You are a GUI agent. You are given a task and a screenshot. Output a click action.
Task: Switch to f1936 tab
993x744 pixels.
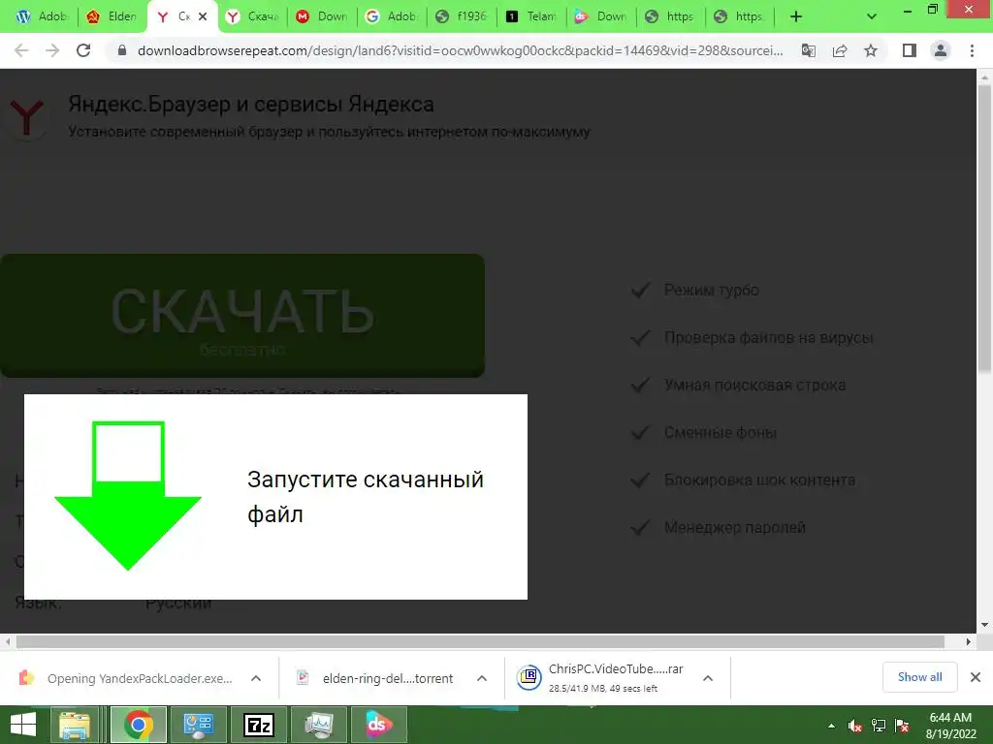coord(462,16)
